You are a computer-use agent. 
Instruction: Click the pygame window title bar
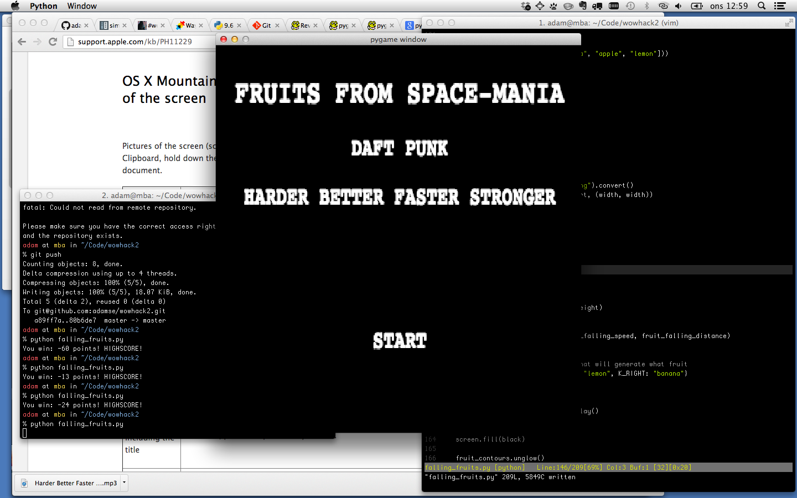[398, 39]
